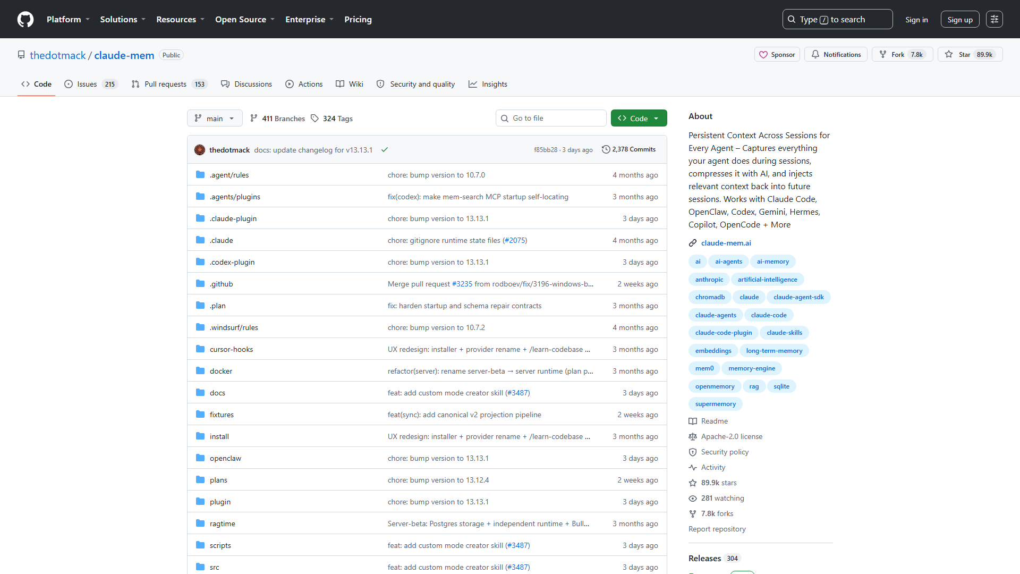The width and height of the screenshot is (1020, 574).
Task: Click the commit history clock icon
Action: [x=606, y=149]
